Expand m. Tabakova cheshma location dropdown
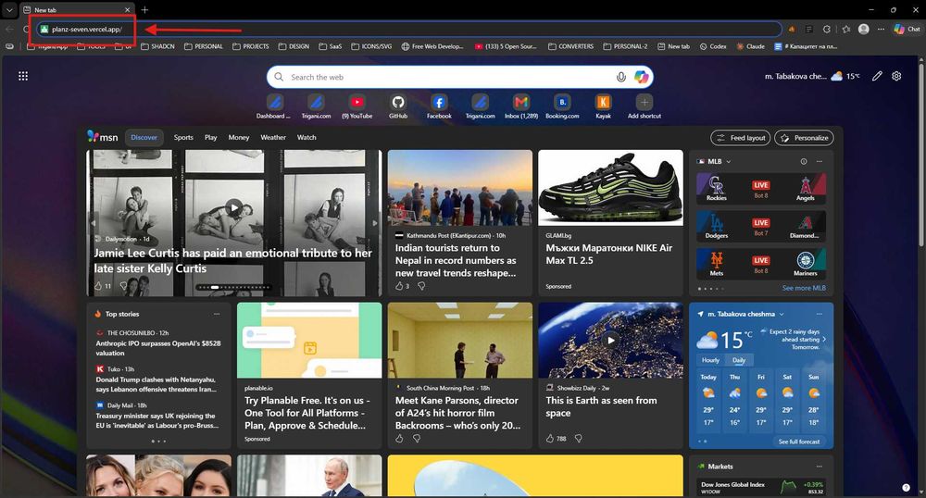The image size is (926, 498). click(782, 314)
